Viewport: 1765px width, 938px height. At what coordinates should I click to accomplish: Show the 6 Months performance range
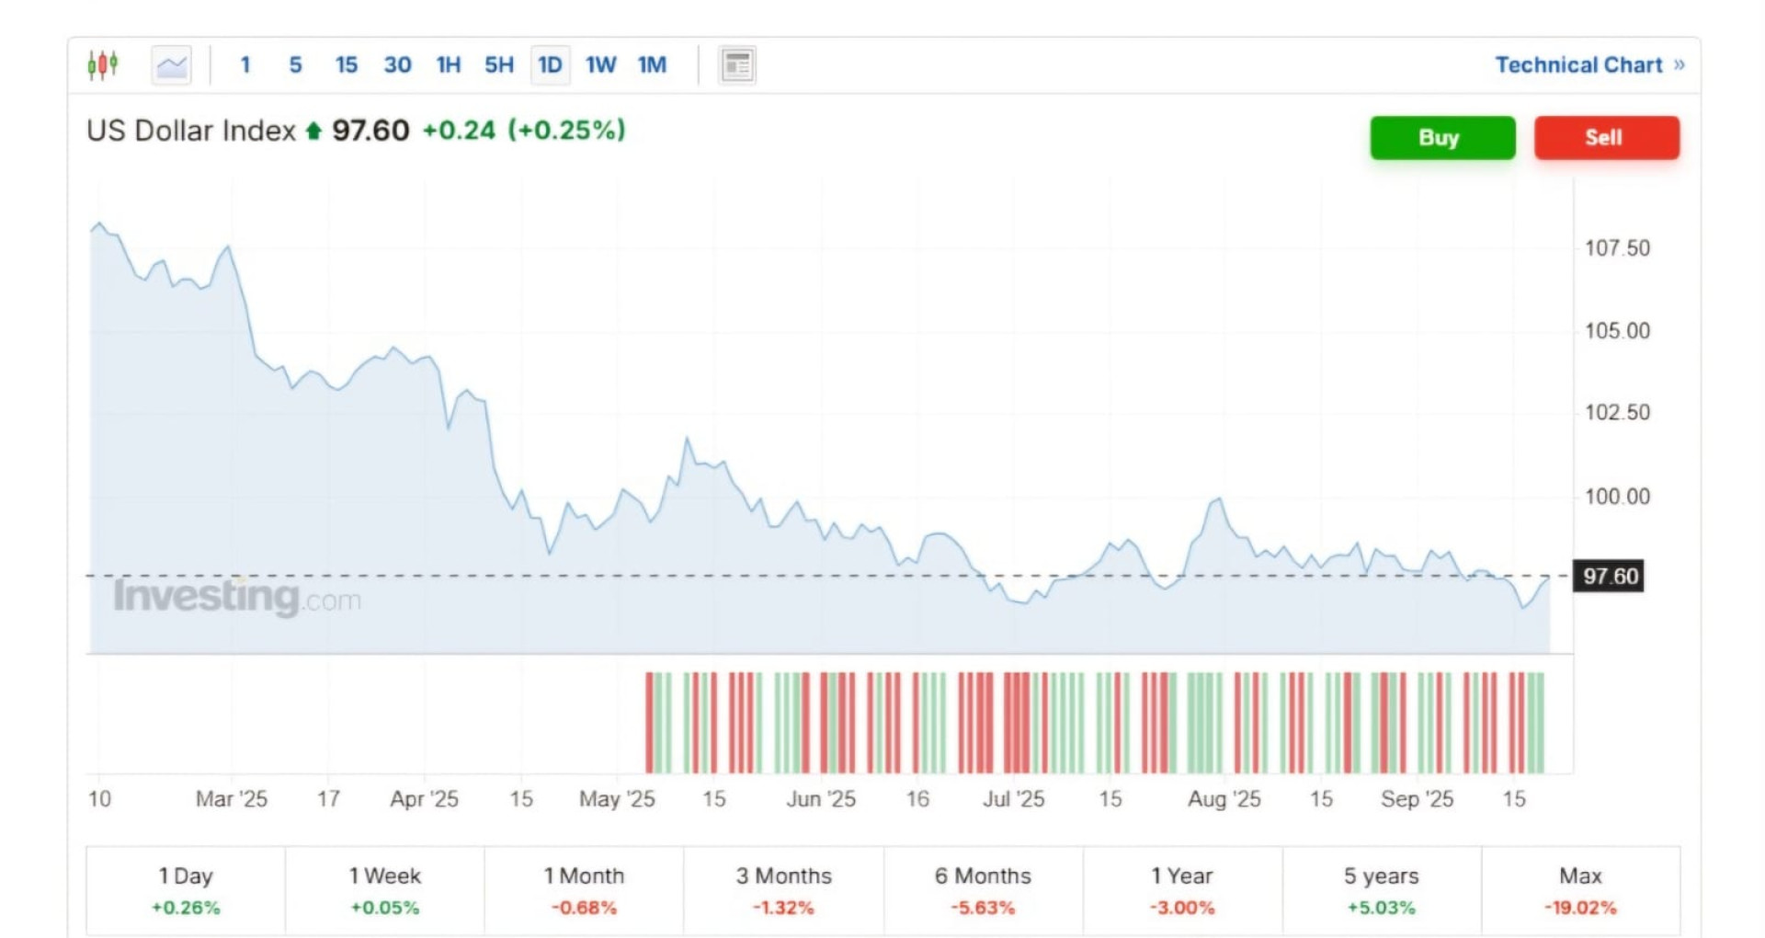pos(983,890)
